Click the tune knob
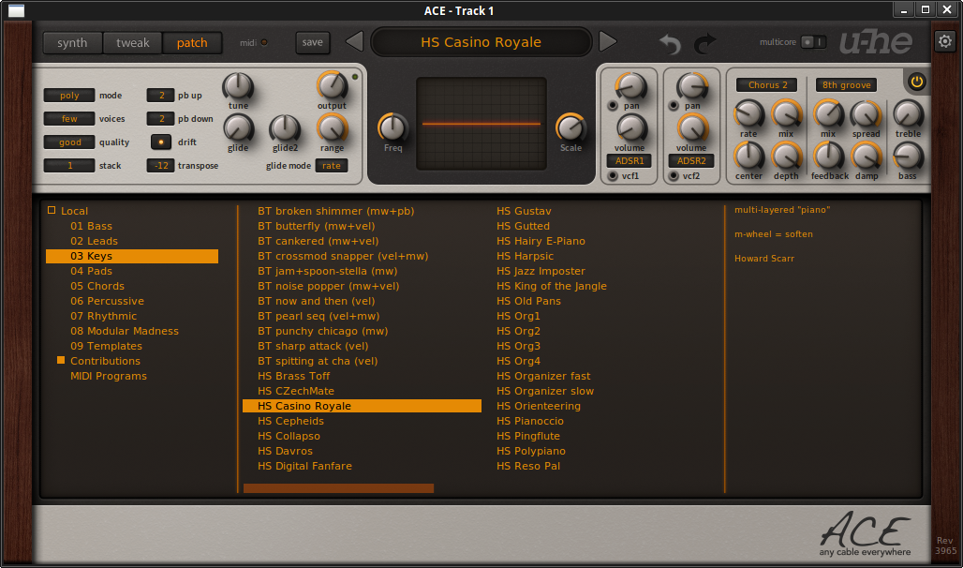The image size is (963, 568). pos(238,86)
